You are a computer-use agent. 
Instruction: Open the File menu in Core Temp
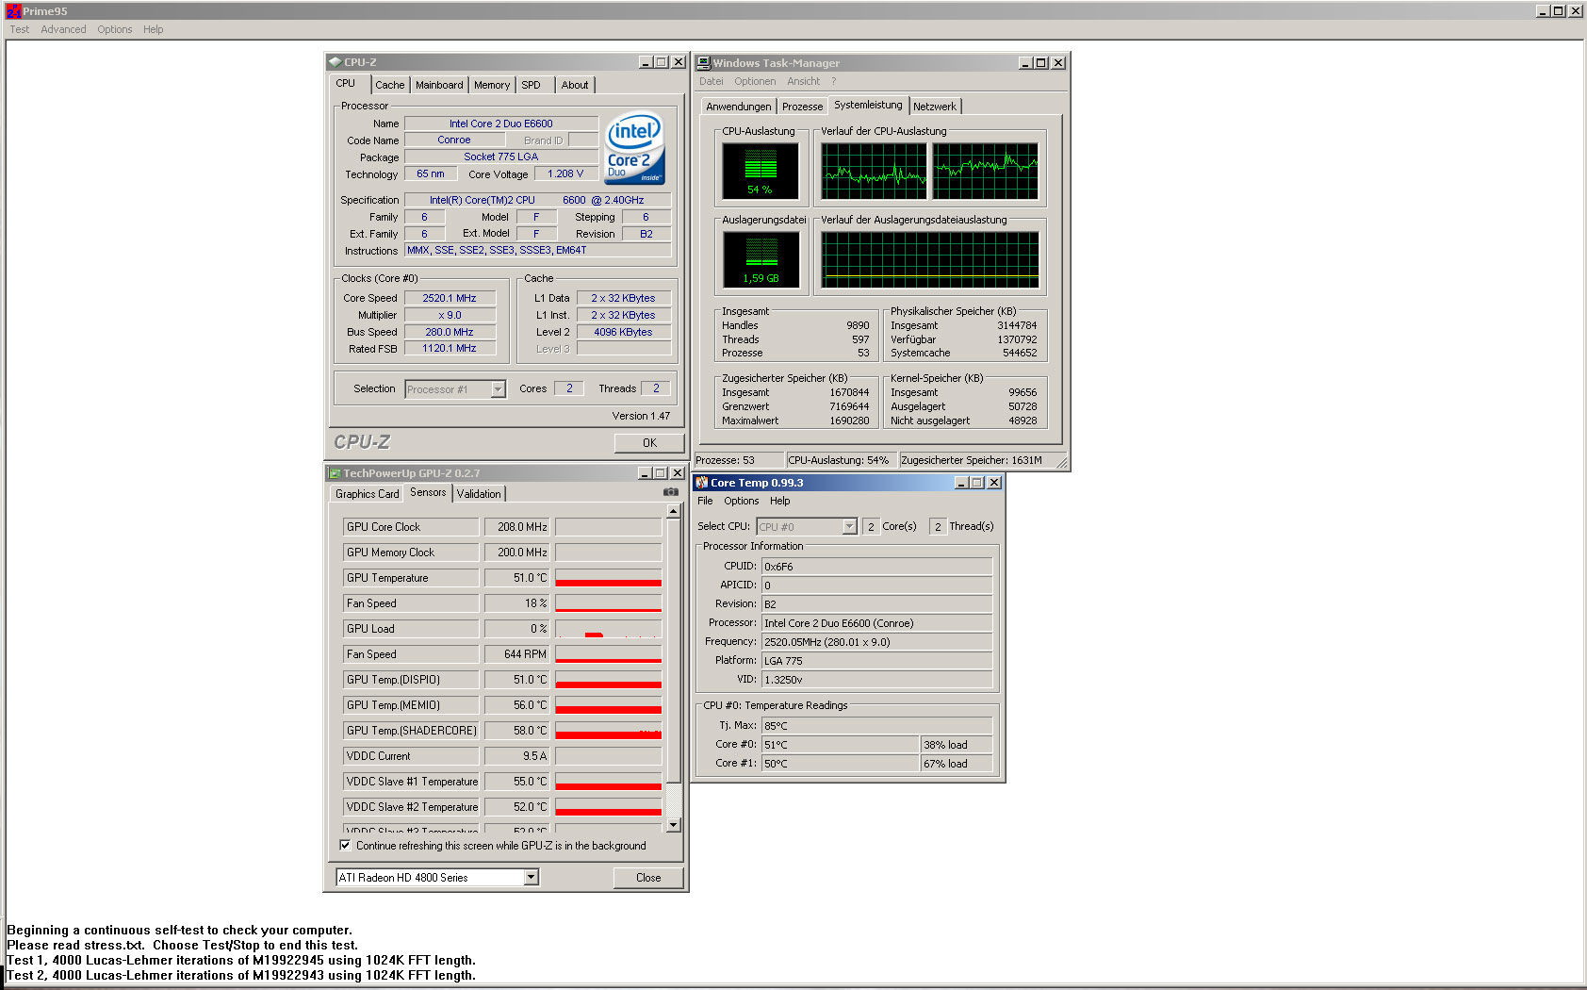click(x=705, y=501)
